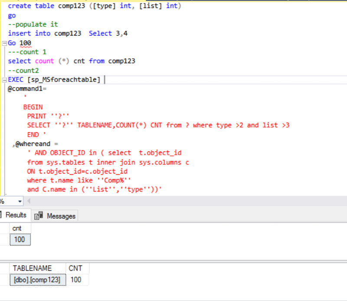Viewport: 347px width, 301px height.
Task: Click the '---count 1' comment
Action: pyautogui.click(x=27, y=52)
